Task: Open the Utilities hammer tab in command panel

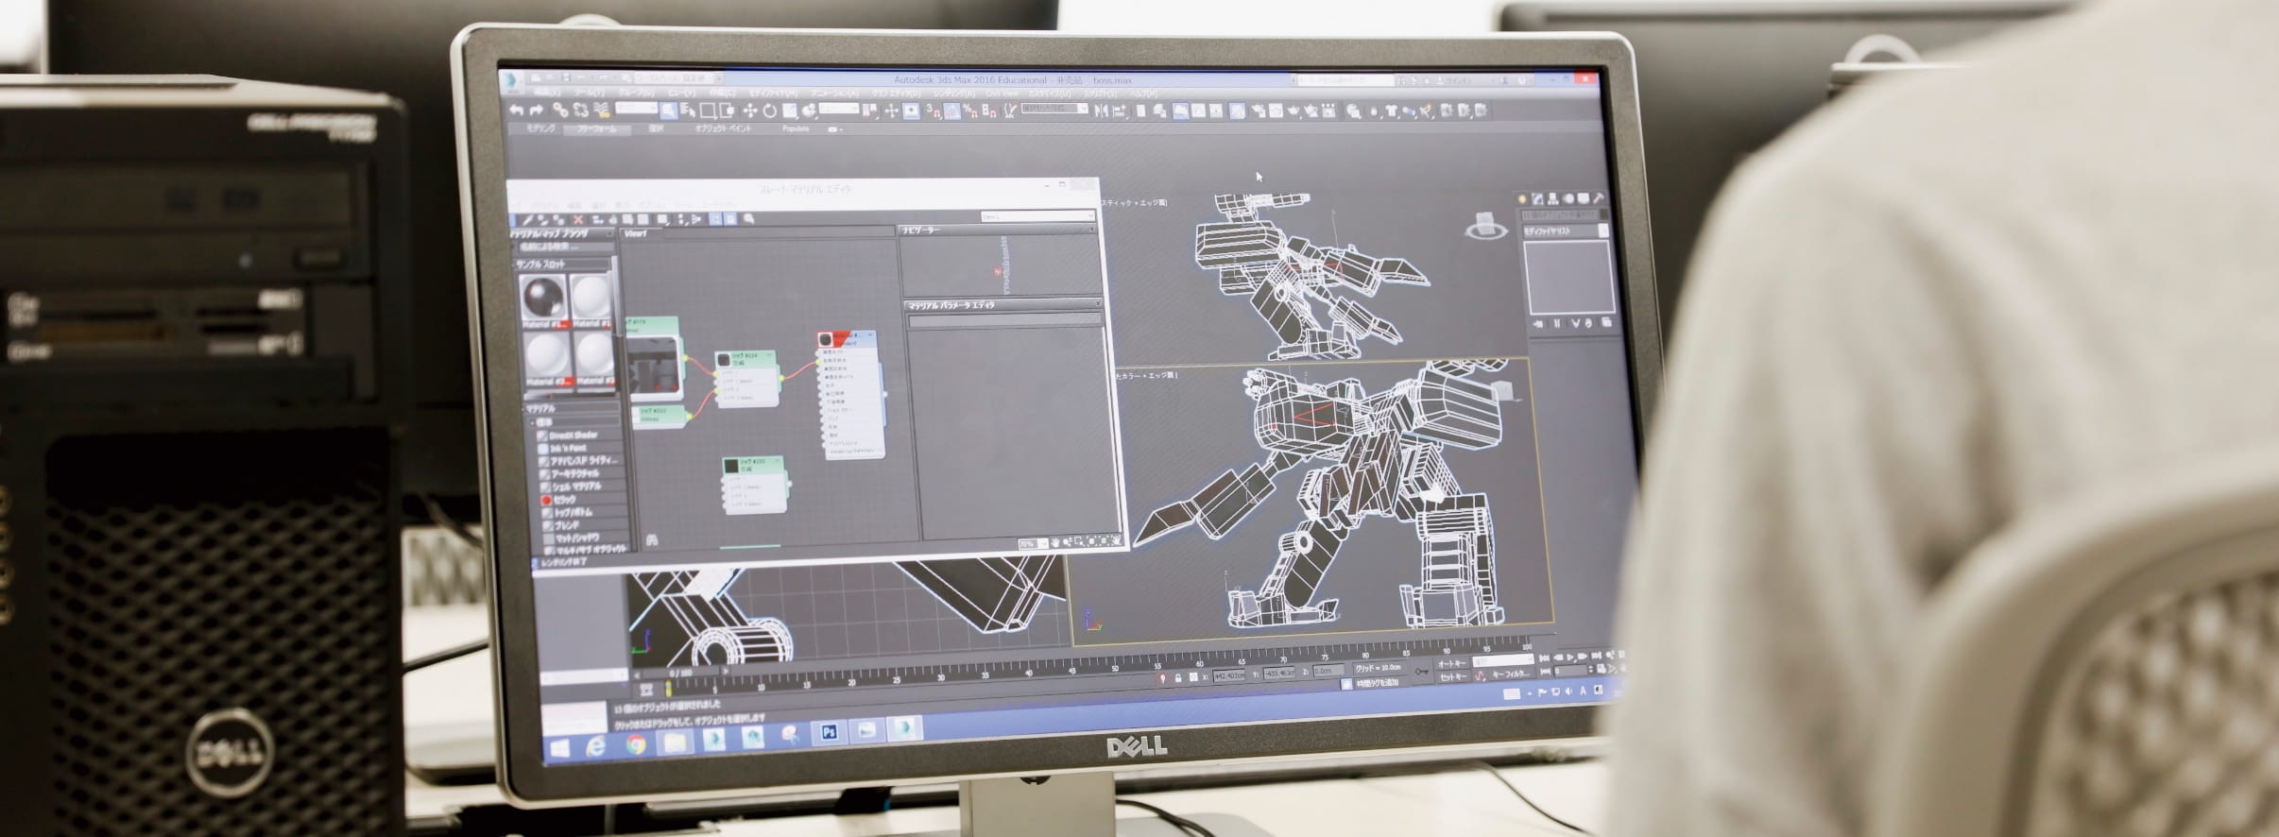Action: click(x=1599, y=198)
